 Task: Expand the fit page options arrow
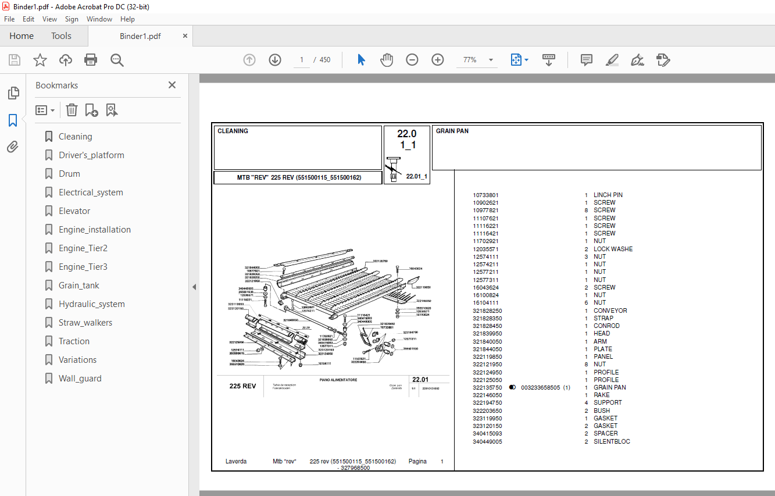point(527,60)
